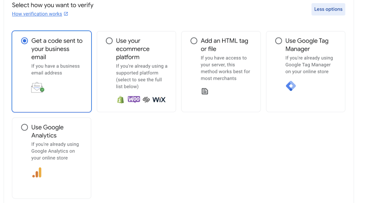Click the Google Tag Manager icon
The image size is (365, 203).
click(x=291, y=86)
